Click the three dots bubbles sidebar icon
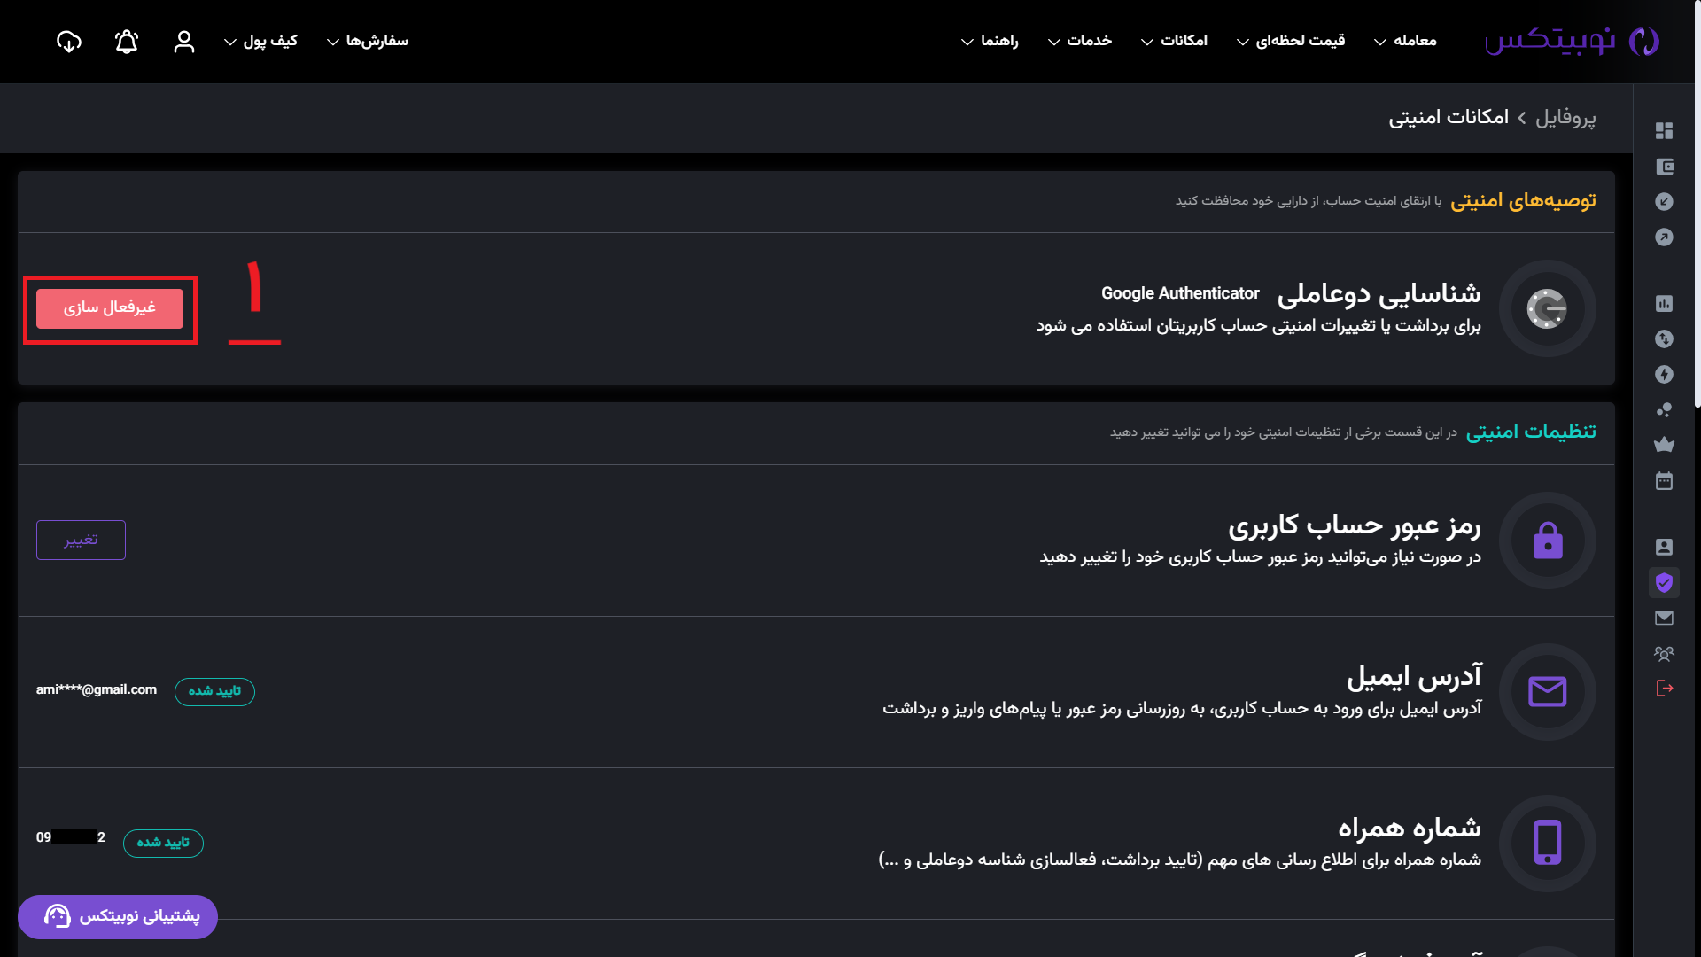Viewport: 1701px width, 957px height. coord(1664,409)
